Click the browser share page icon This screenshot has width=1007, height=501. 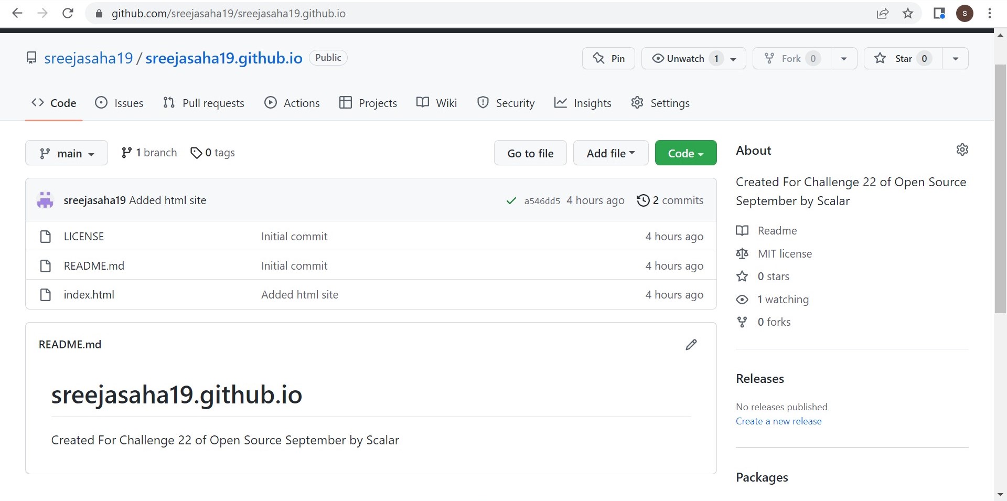coord(883,14)
